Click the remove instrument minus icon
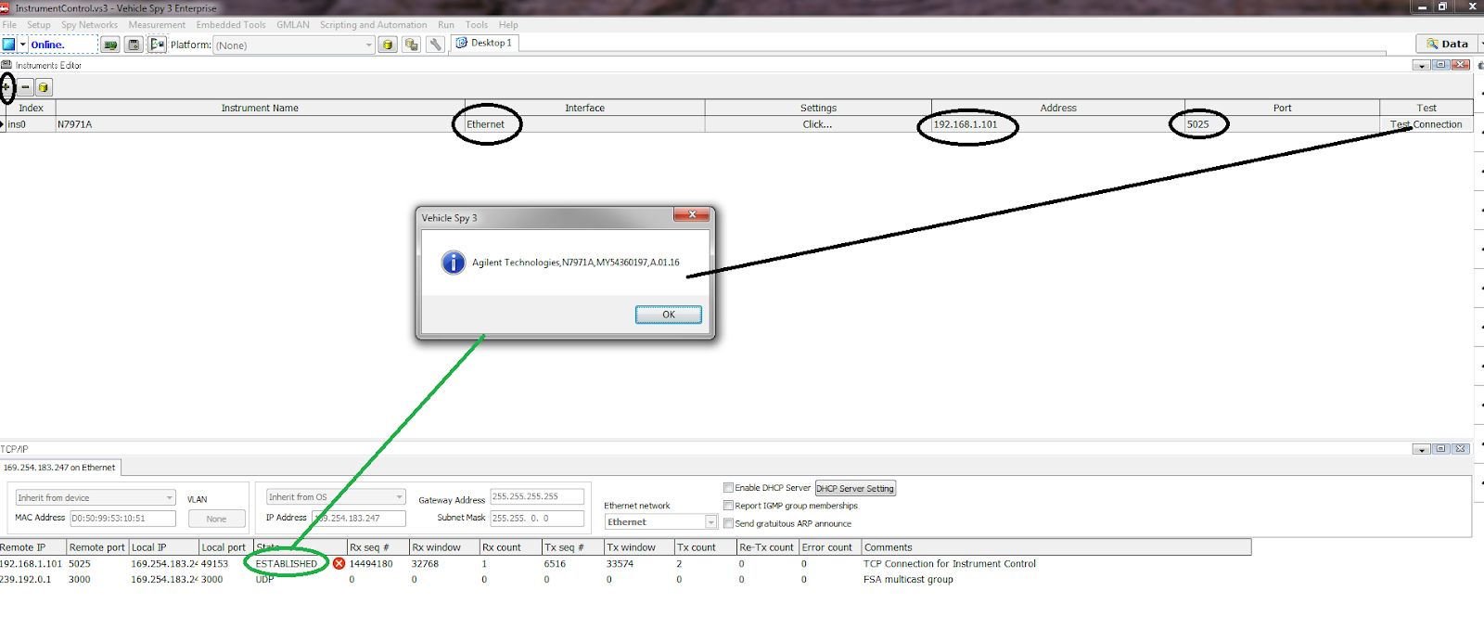This screenshot has width=1484, height=642. coord(25,87)
